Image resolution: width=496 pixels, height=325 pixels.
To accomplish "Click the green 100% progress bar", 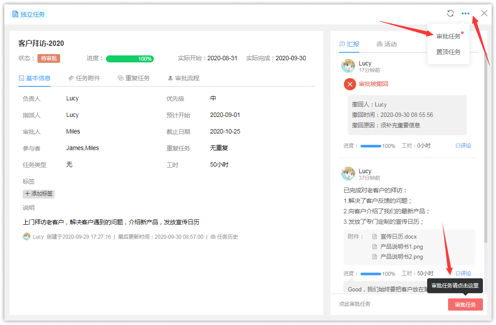I will coord(130,59).
